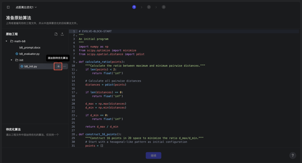The image size is (302, 163).
Task: Fold the construct_16_points function at line 28
Action: click(76, 134)
